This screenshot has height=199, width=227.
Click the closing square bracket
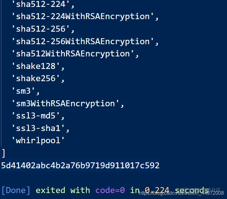[3, 153]
